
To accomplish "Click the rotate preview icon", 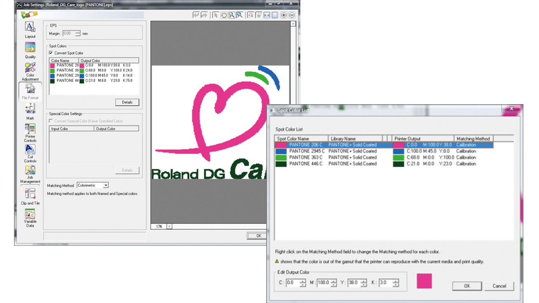I will click(x=251, y=15).
